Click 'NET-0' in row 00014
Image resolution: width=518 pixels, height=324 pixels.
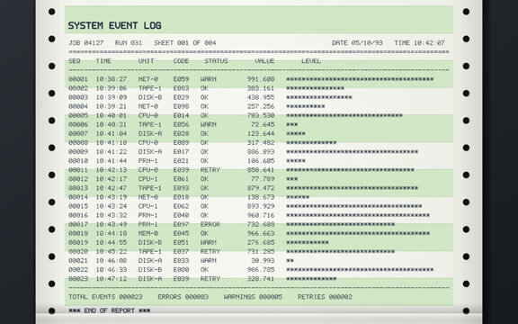(x=148, y=197)
